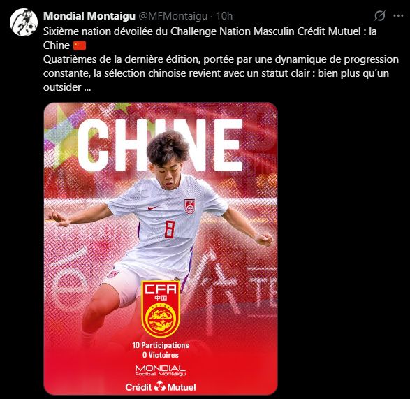
Task: Click the Mondial Football Montaigu poster logo
Action: (x=160, y=371)
